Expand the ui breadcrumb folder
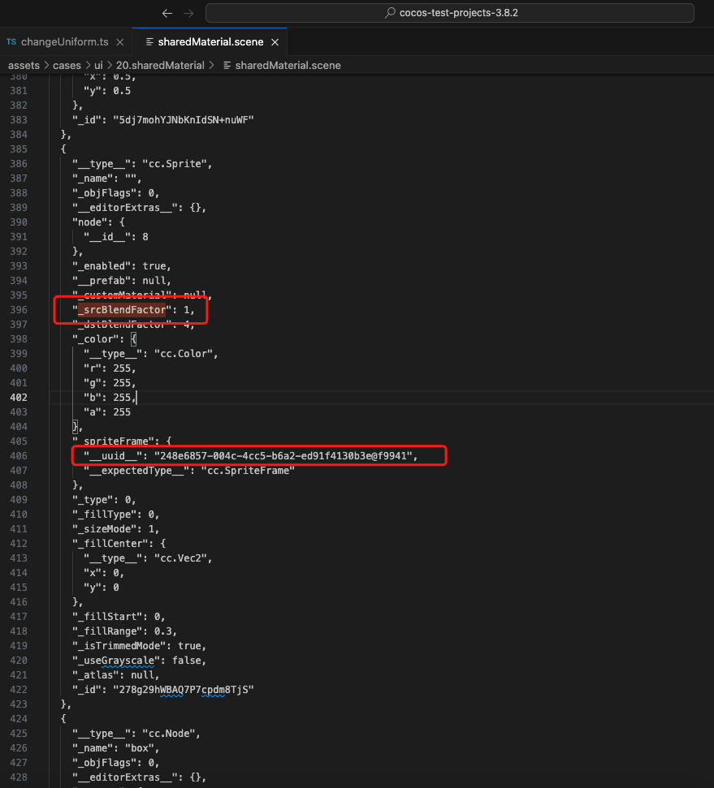The width and height of the screenshot is (714, 788). [x=99, y=65]
